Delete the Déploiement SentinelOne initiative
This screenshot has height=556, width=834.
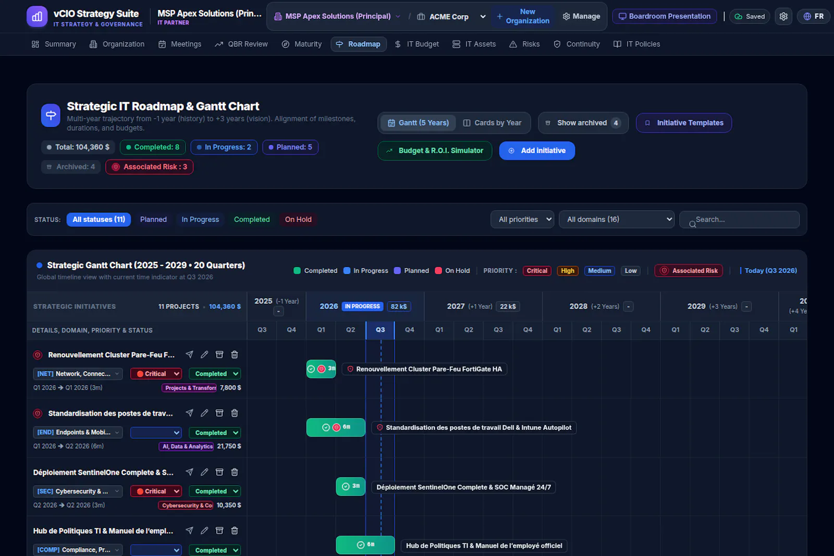(x=235, y=472)
